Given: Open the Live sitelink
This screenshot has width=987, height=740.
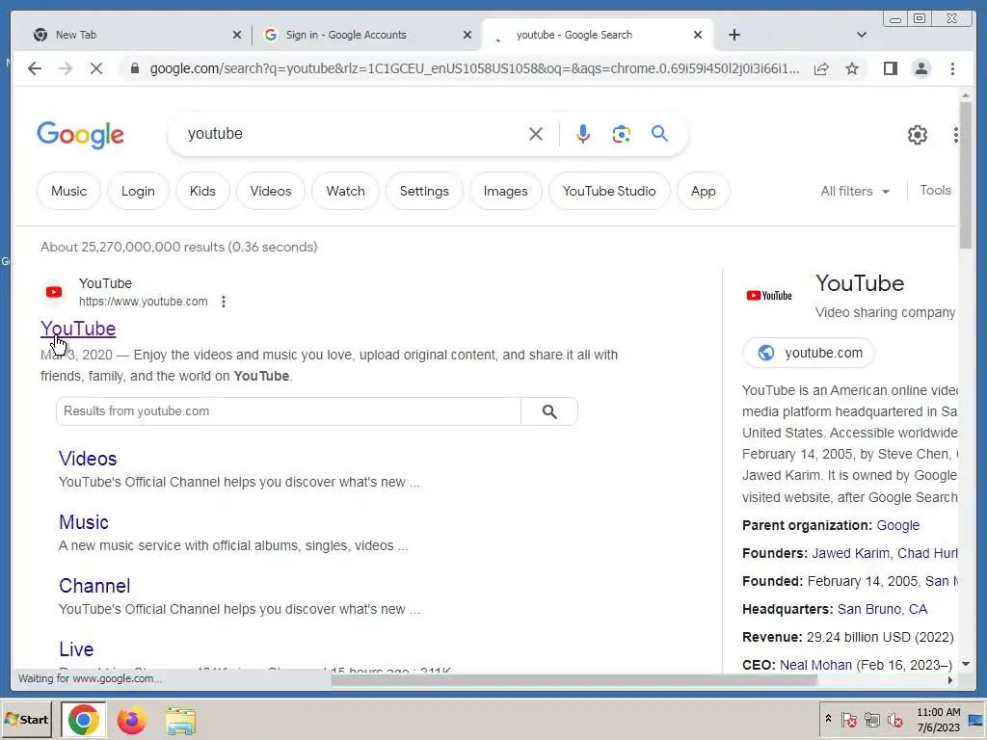Looking at the screenshot, I should point(76,649).
